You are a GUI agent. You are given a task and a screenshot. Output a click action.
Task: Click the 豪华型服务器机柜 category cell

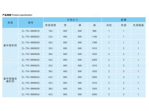[10, 80]
